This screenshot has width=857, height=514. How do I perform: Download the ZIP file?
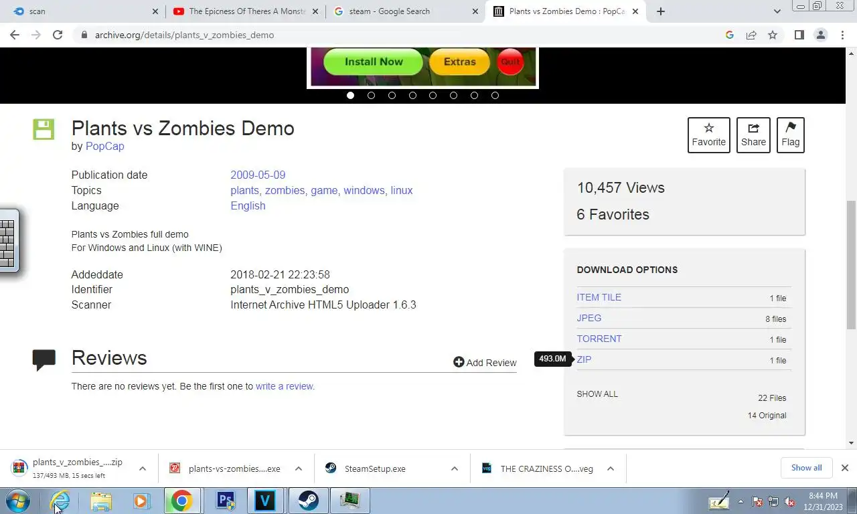coord(584,359)
